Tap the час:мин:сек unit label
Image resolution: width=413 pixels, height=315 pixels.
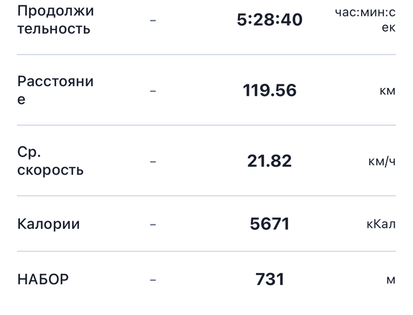365,19
